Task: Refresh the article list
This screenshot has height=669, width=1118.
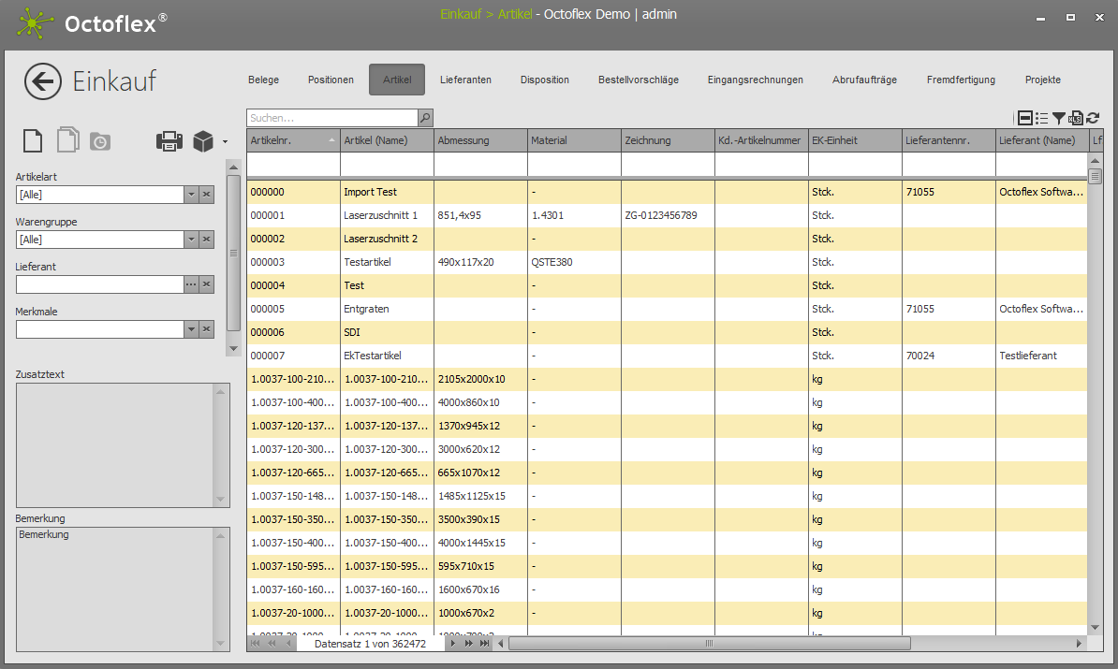Action: click(1093, 118)
